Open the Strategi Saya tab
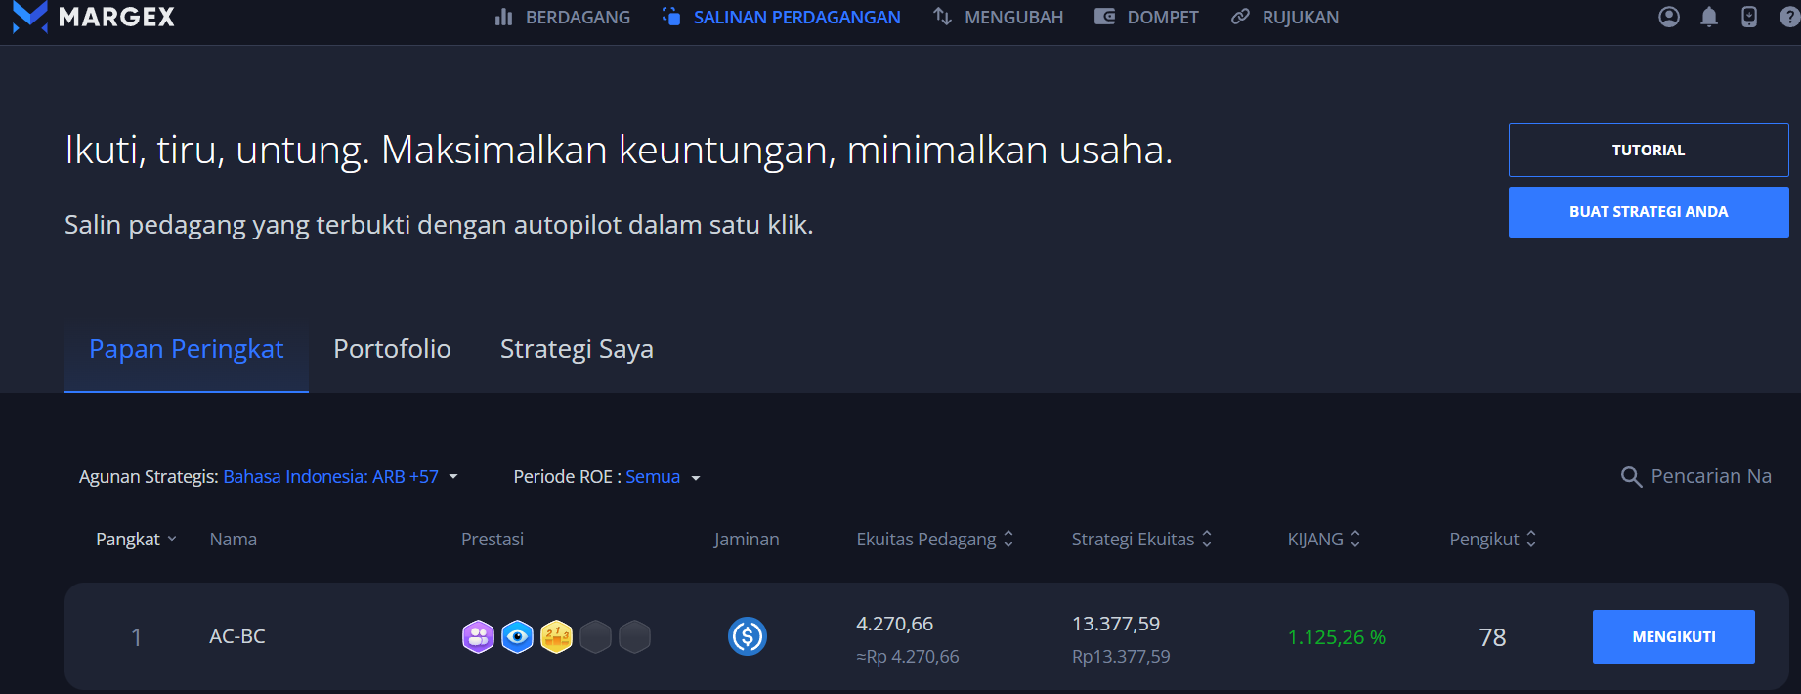 [577, 349]
